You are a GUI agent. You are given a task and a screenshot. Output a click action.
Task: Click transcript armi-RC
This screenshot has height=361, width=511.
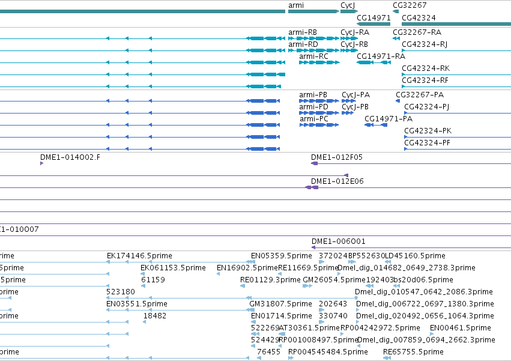313,56
